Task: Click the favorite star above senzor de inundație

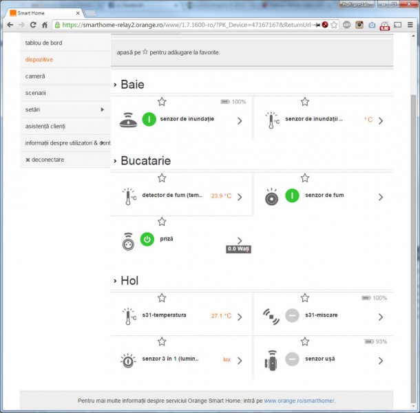Action: tap(162, 102)
